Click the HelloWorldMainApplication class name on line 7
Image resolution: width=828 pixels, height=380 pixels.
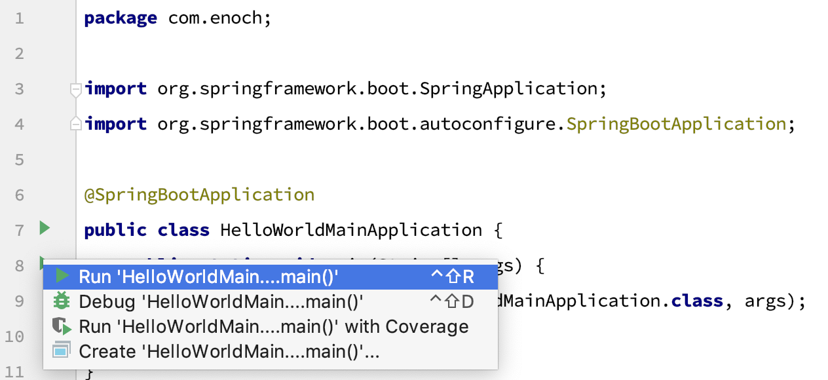tap(351, 230)
